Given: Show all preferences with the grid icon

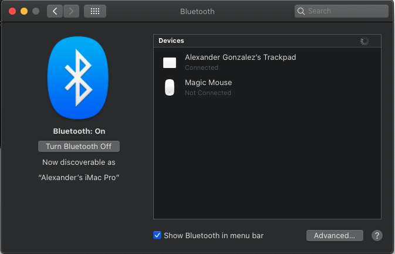Looking at the screenshot, I should click(95, 11).
